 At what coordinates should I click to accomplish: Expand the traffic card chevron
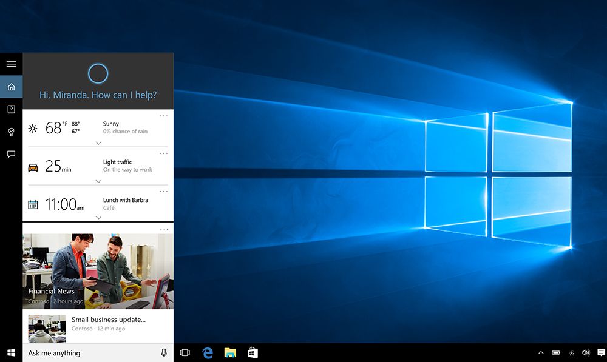tap(98, 181)
